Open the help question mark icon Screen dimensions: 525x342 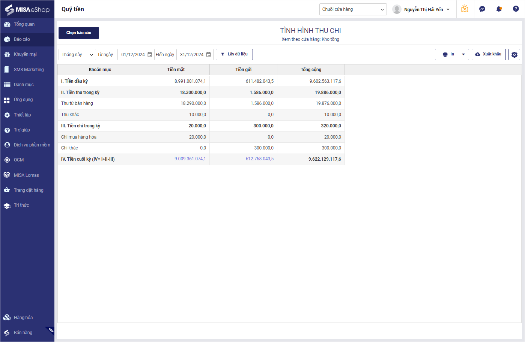coord(516,9)
